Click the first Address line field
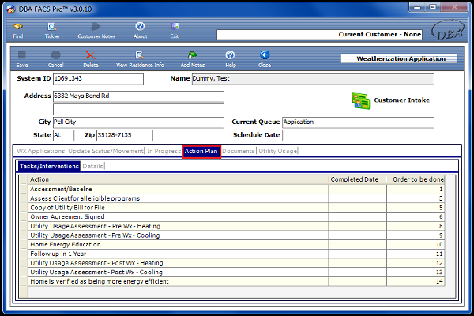This screenshot has height=316, width=474. pyautogui.click(x=138, y=96)
